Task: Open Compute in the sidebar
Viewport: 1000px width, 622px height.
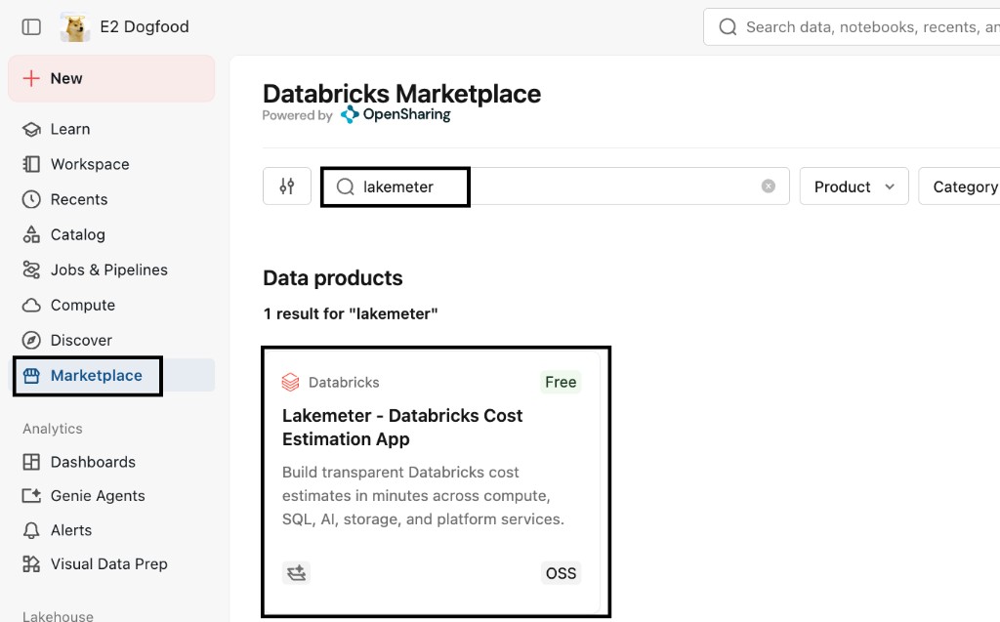Action: [x=111, y=305]
